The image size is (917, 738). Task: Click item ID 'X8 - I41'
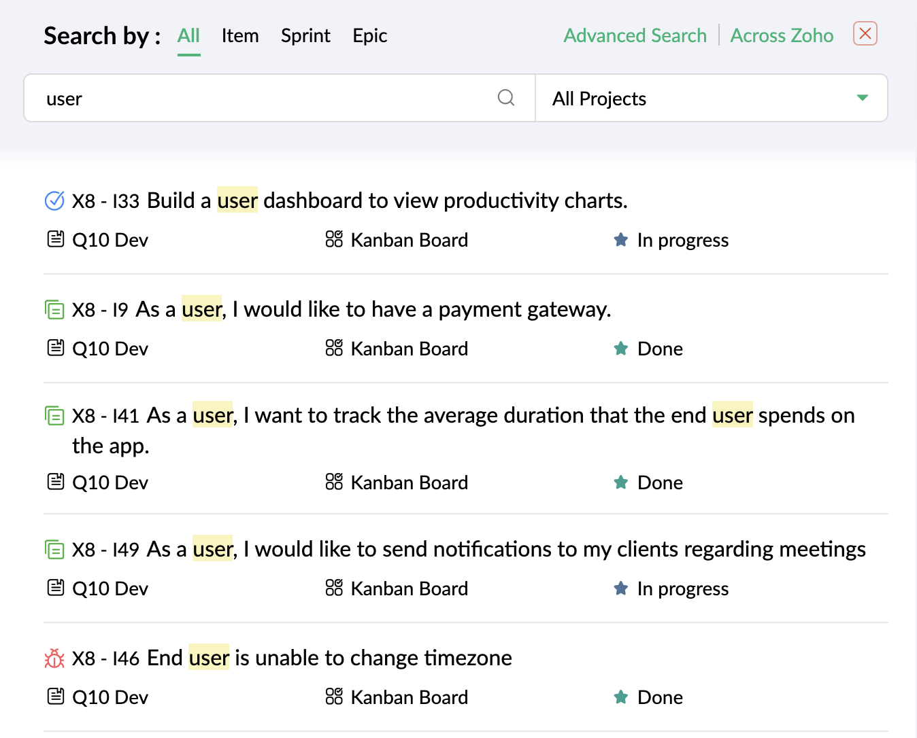105,416
